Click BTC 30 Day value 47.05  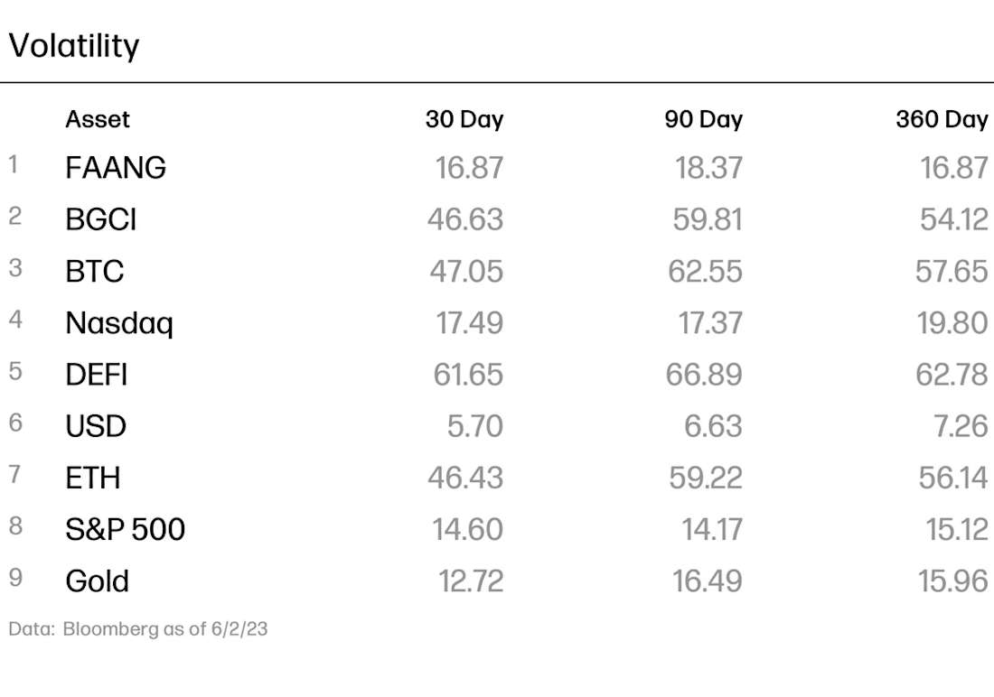(466, 271)
